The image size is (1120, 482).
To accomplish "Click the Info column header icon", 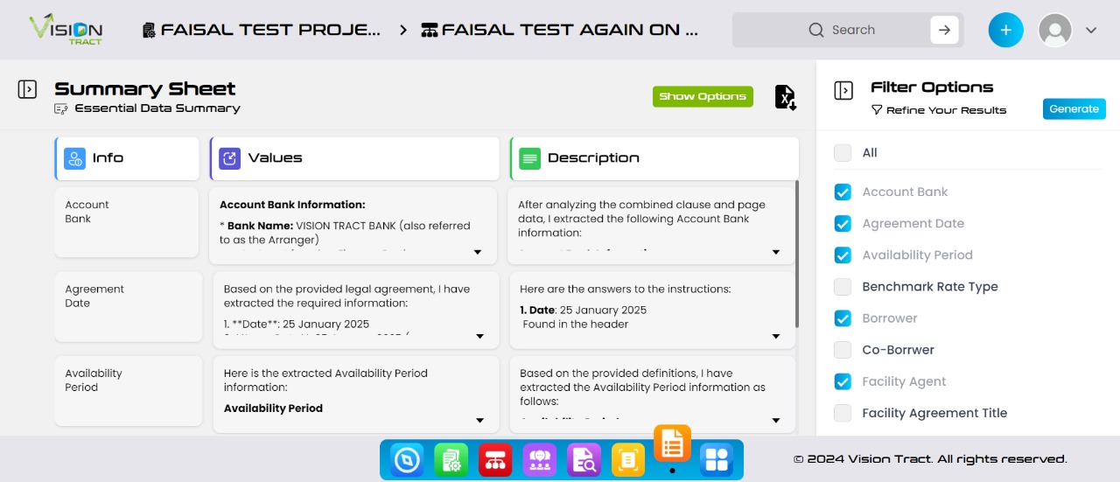I will pos(75,158).
